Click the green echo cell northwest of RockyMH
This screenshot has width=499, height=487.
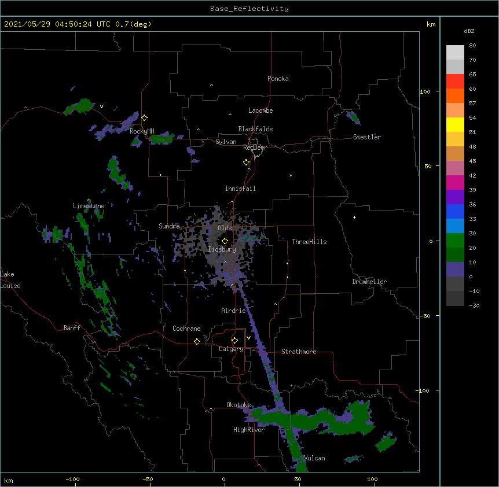pyautogui.click(x=79, y=107)
